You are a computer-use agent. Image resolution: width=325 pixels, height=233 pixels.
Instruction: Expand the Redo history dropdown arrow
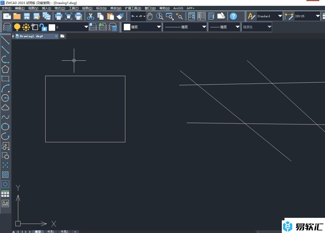(144, 16)
